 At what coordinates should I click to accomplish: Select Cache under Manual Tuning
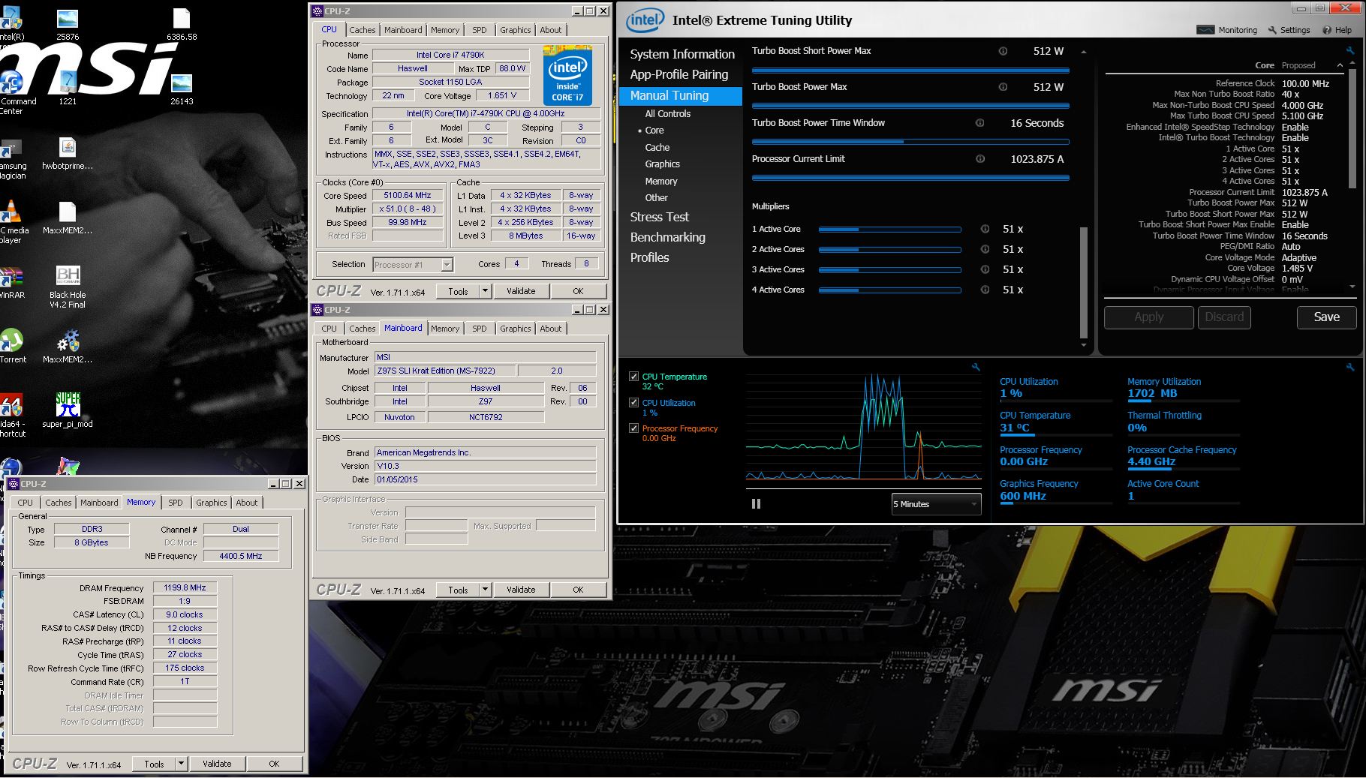(x=657, y=148)
